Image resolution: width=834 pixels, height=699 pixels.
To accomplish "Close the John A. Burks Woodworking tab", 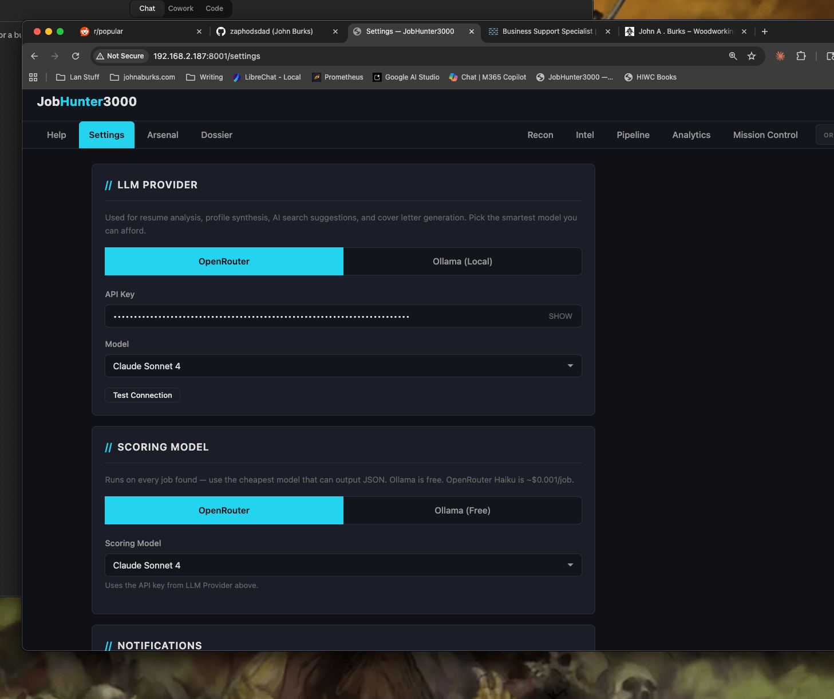I will coord(744,31).
